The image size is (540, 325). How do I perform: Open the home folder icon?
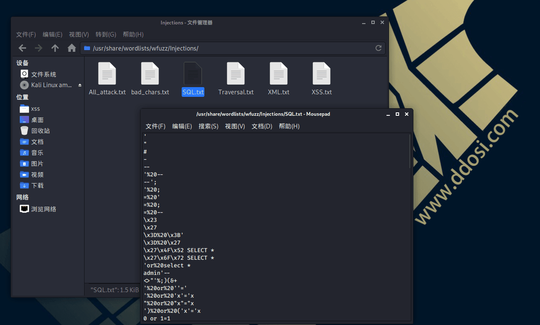72,48
